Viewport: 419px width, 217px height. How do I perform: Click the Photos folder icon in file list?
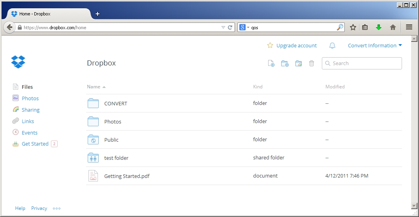click(x=93, y=122)
